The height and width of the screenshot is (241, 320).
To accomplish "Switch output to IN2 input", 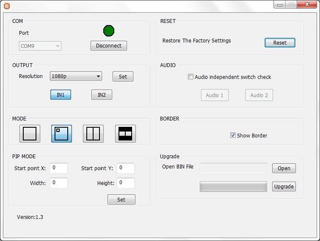I will coord(102,95).
